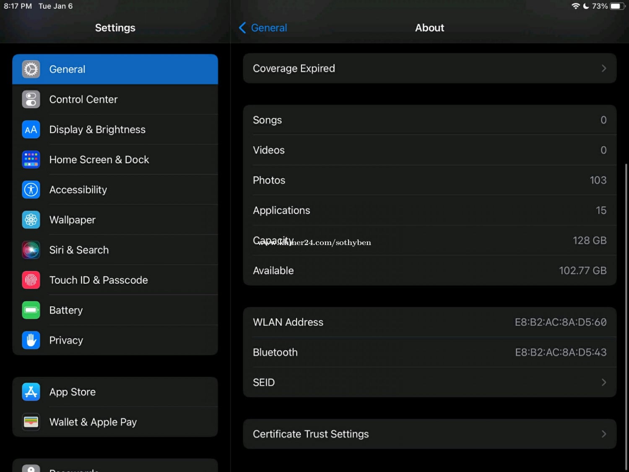Open the App Store icon
The height and width of the screenshot is (472, 629).
click(x=31, y=392)
